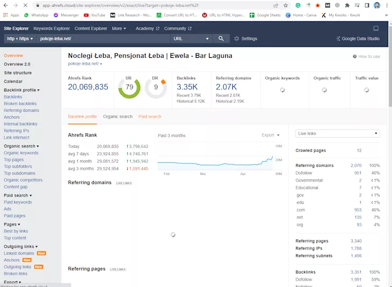Open Settings gear in Ahrefs toolbar

coord(246,39)
